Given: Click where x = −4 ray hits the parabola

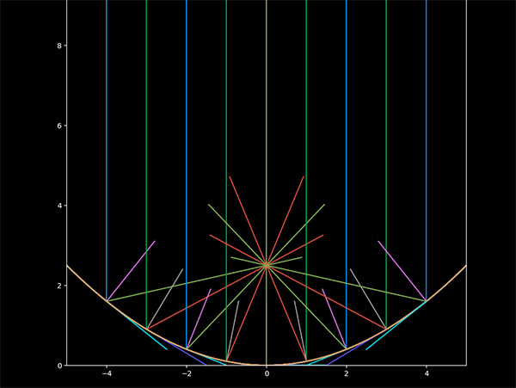Looking at the screenshot, I should [x=107, y=301].
